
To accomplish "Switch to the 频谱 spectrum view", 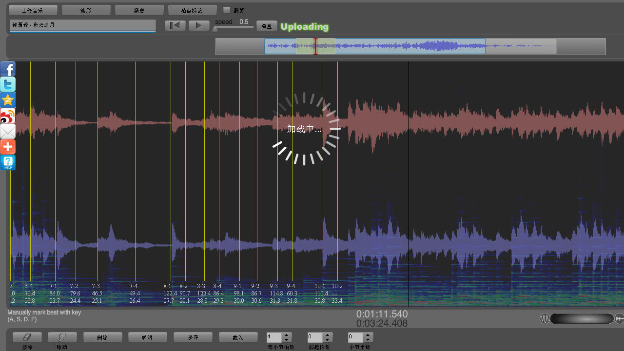I will click(139, 10).
